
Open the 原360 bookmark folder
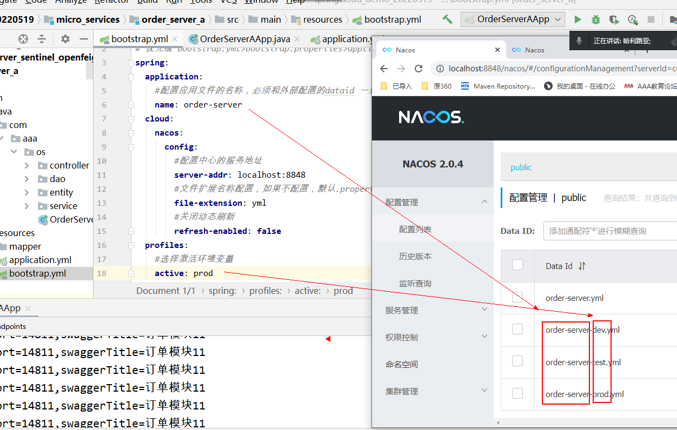pos(436,86)
